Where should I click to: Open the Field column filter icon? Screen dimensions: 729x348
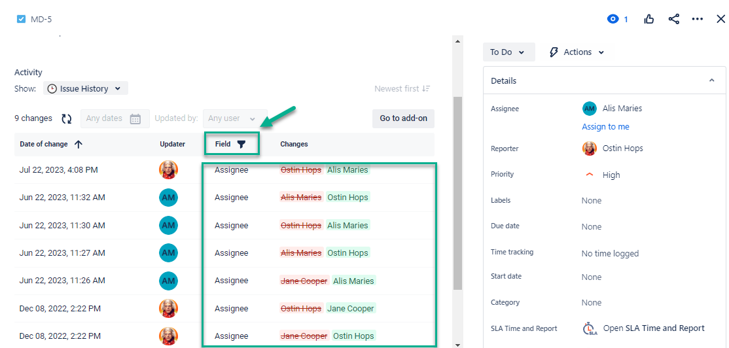point(241,144)
